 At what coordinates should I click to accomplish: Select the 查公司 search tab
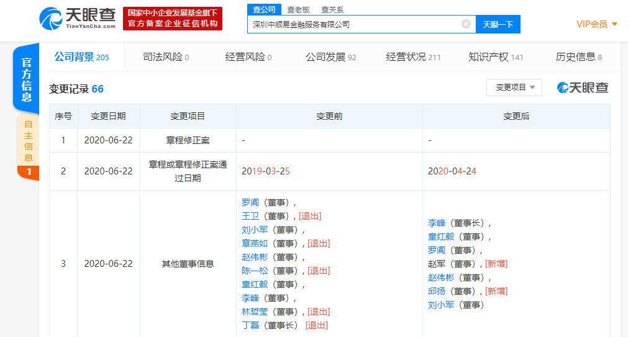[x=264, y=9]
